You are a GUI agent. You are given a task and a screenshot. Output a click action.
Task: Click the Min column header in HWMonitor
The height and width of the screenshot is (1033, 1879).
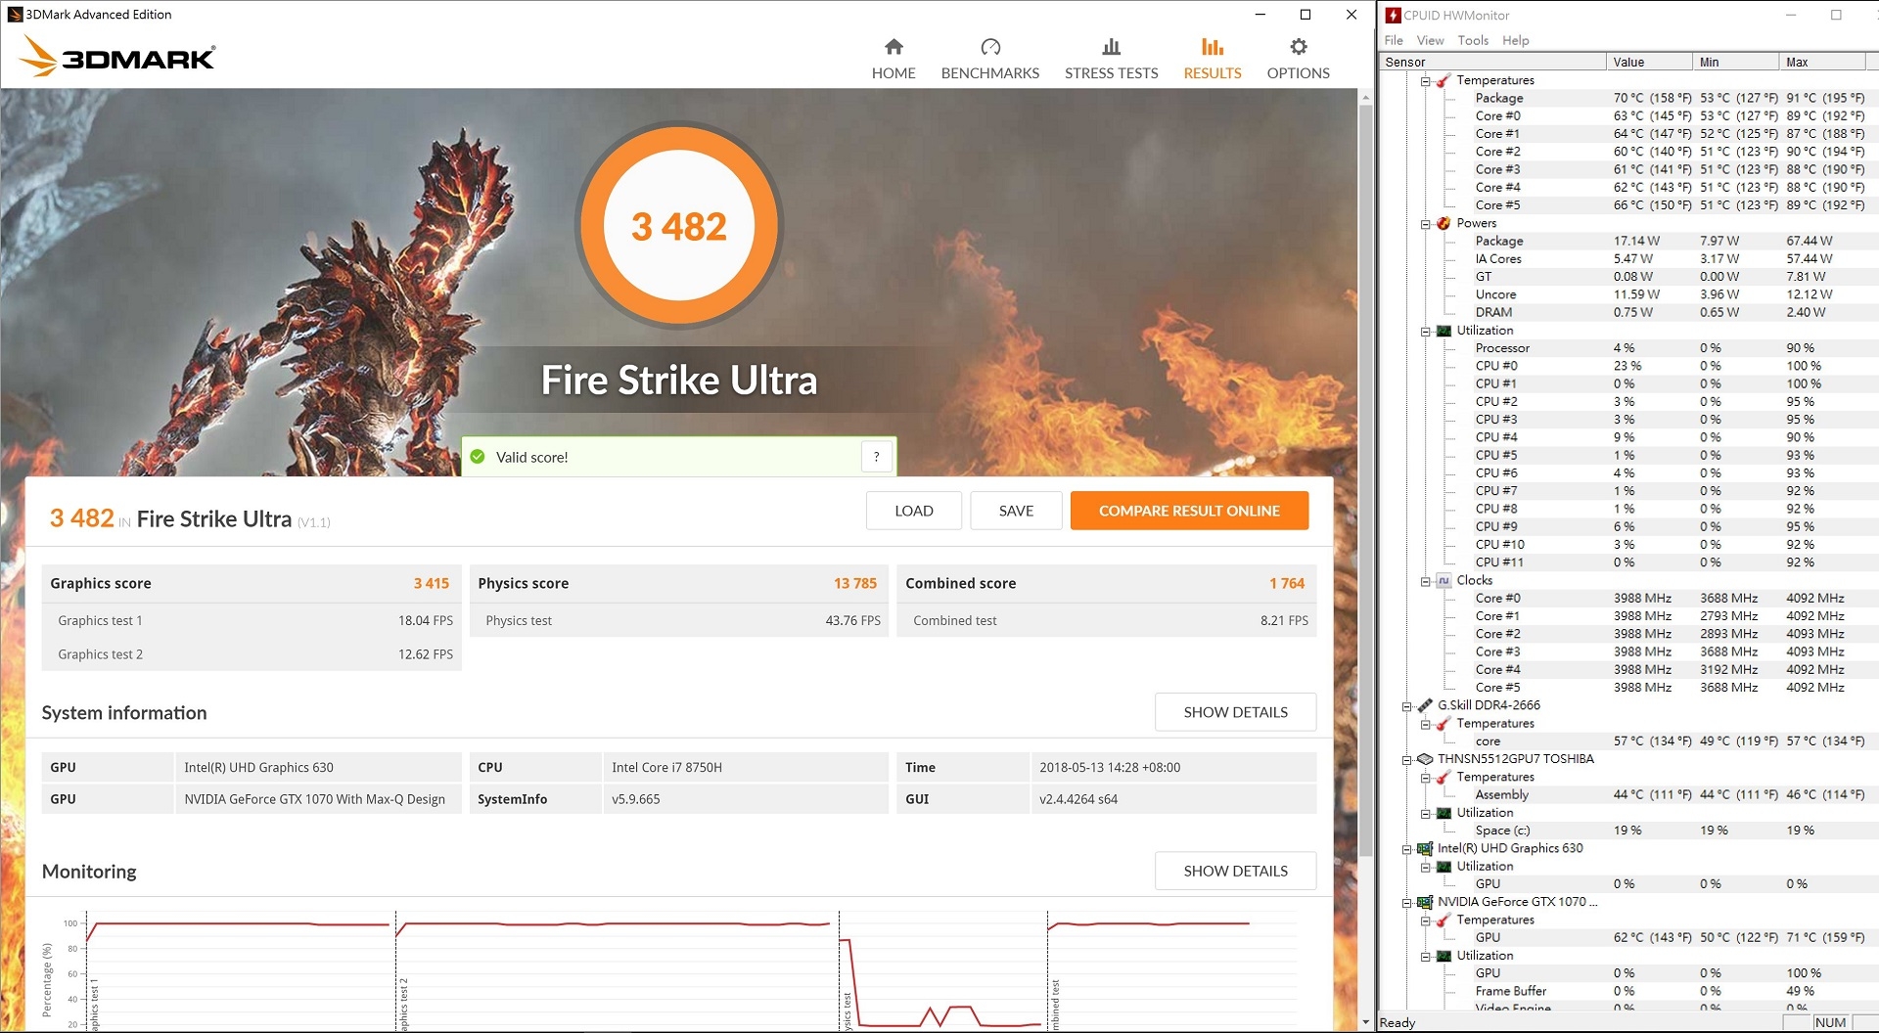pyautogui.click(x=1735, y=62)
